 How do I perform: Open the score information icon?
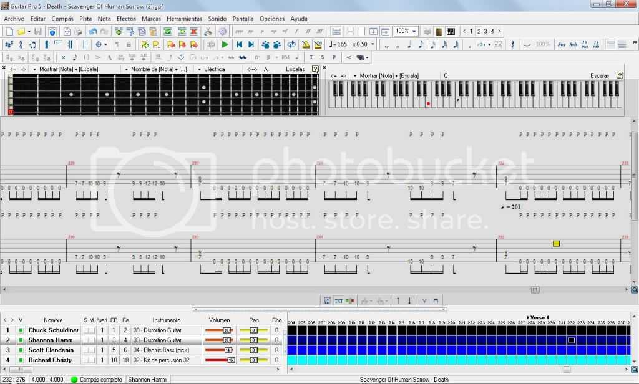click(x=52, y=31)
